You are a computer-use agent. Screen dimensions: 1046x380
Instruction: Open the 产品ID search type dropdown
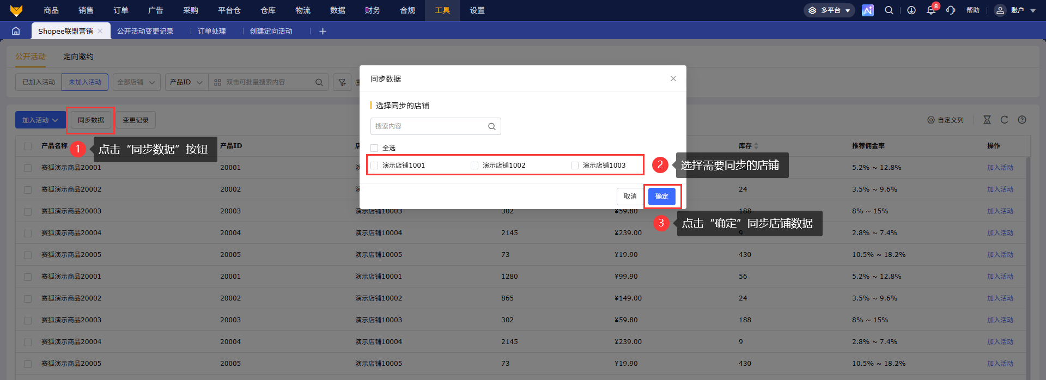(187, 82)
